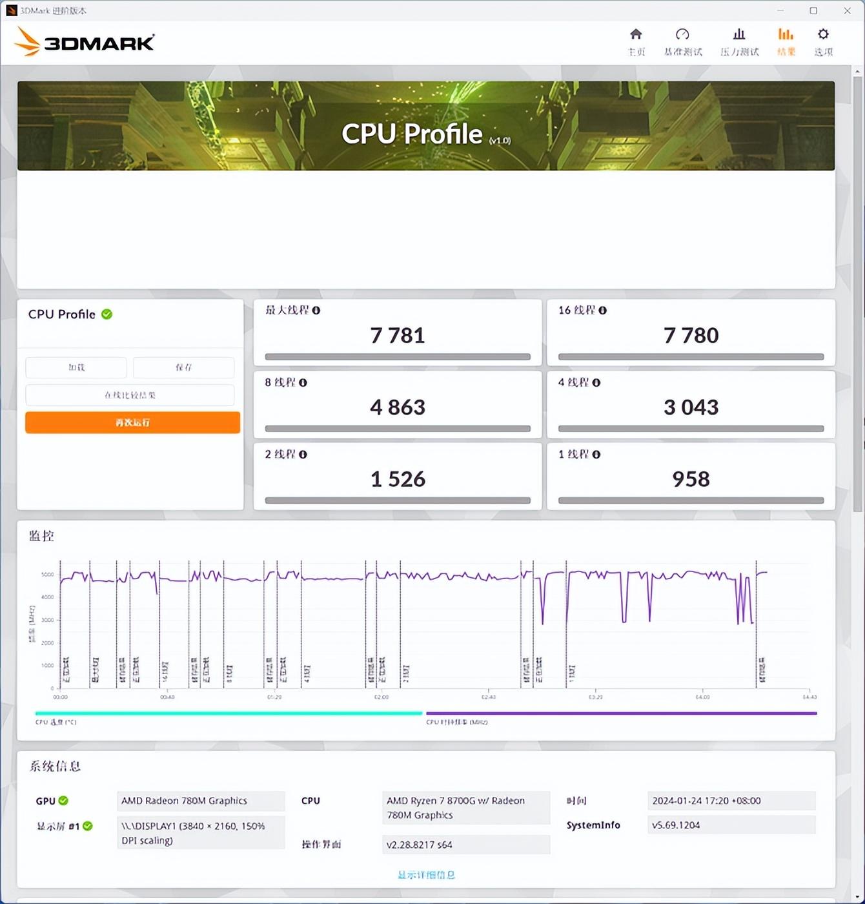
Task: Click the 监控 monitoring heading
Action: (x=41, y=536)
